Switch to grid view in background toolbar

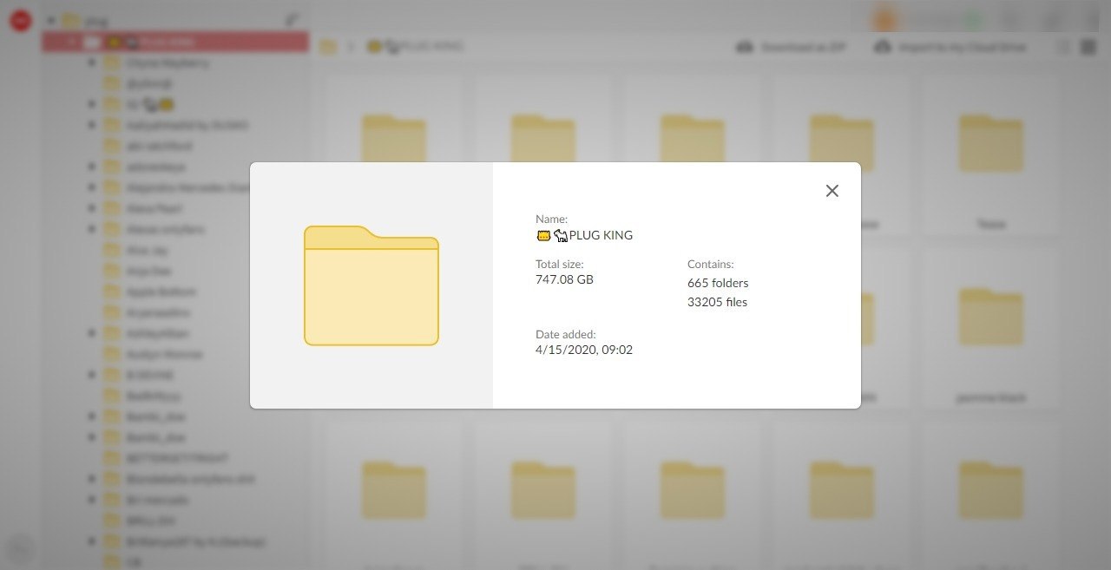point(1088,47)
